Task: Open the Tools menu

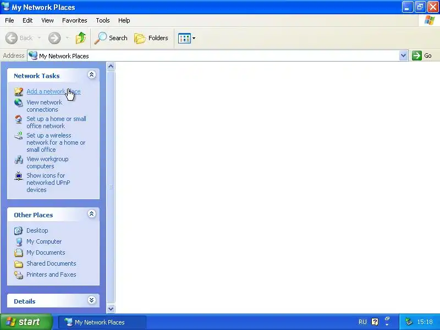Action: point(103,20)
